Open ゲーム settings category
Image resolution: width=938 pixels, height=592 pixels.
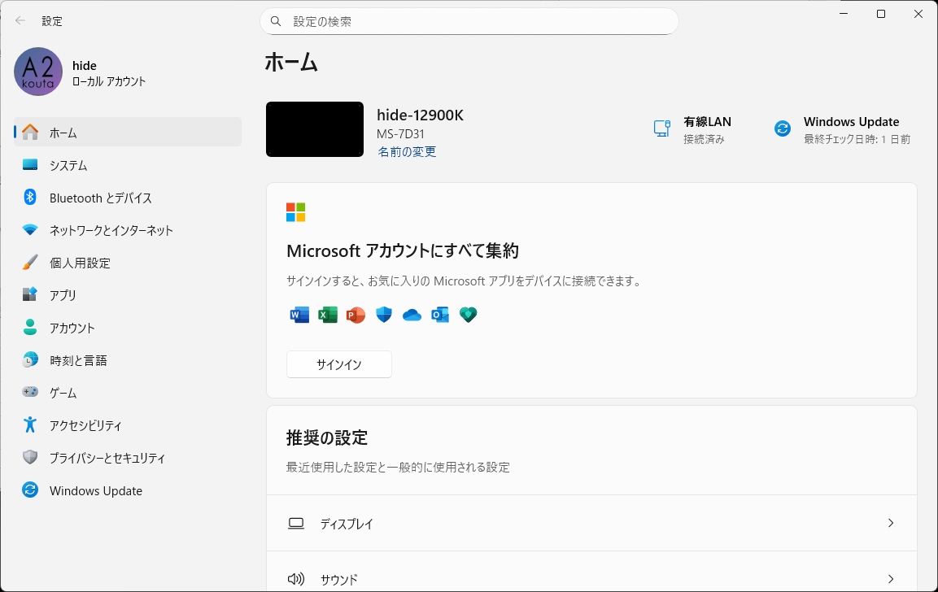coord(128,392)
